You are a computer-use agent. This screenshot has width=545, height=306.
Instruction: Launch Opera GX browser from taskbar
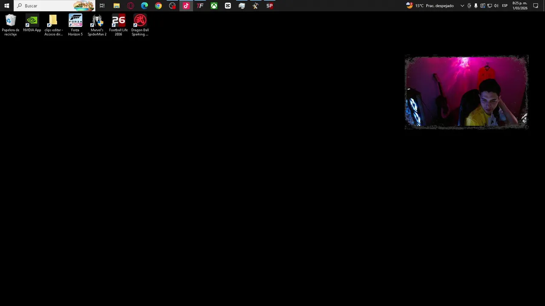tap(130, 6)
